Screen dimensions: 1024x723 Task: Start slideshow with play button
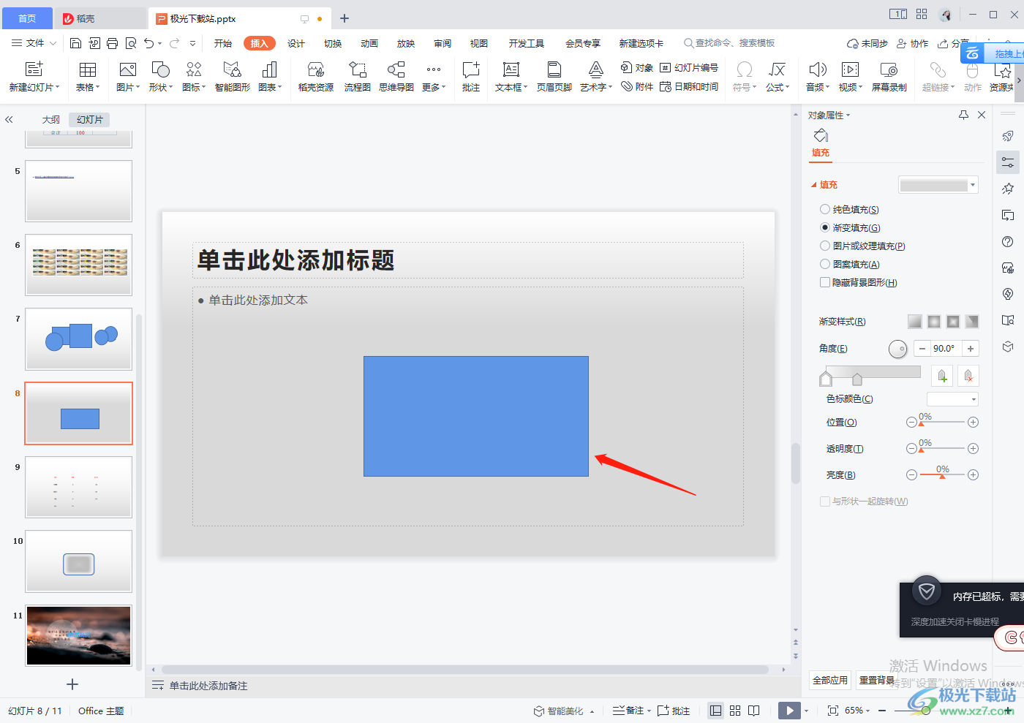[789, 711]
